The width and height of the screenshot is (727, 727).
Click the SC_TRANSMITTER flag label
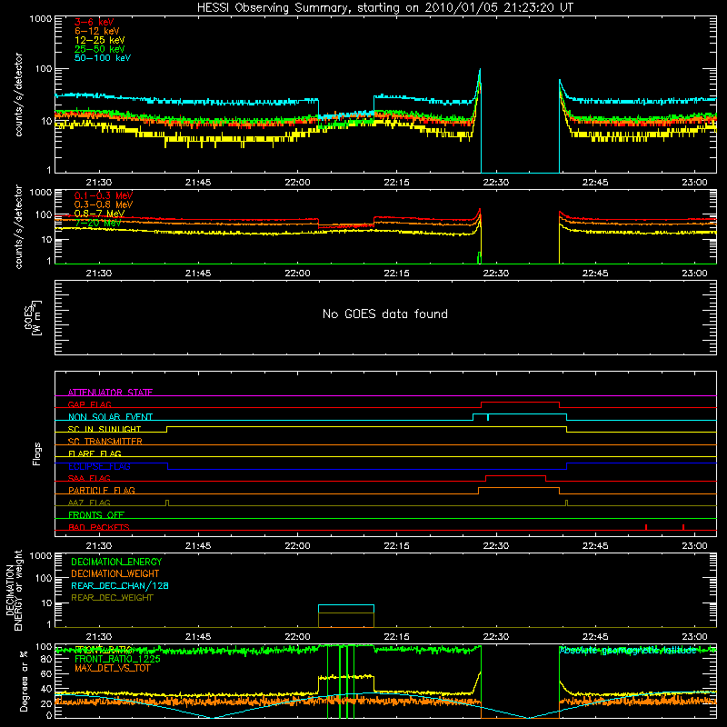tap(105, 442)
